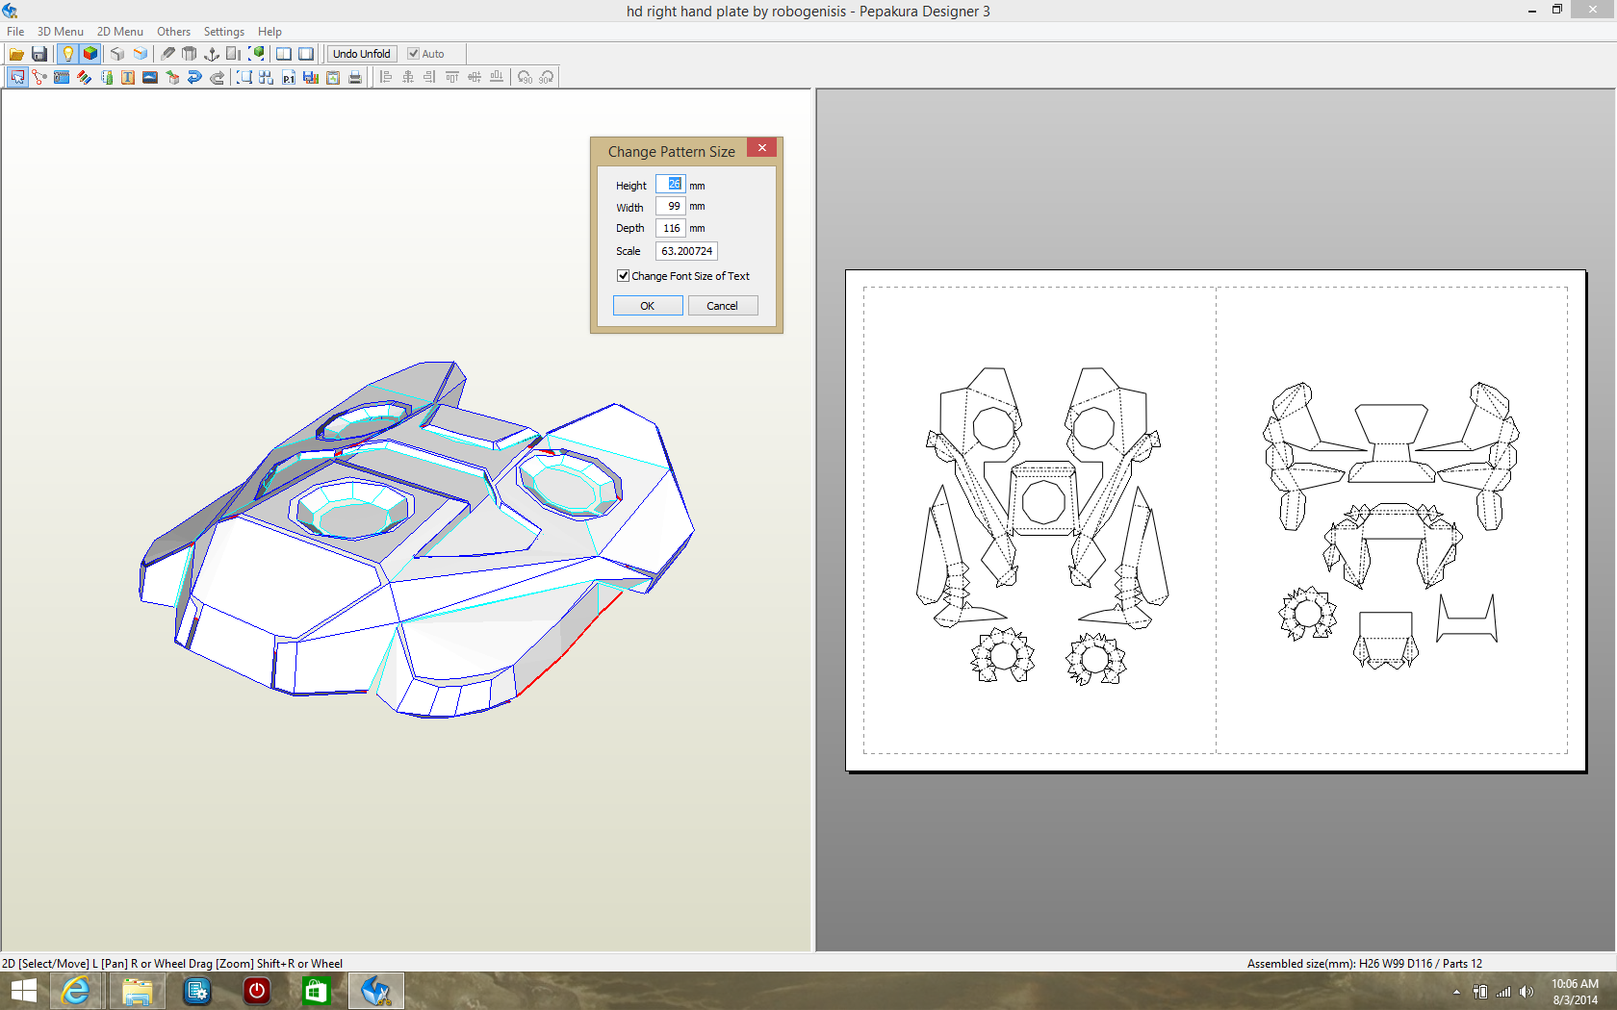This screenshot has width=1617, height=1010.
Task: Select the Select/Move arrow tool
Action: pyautogui.click(x=17, y=77)
